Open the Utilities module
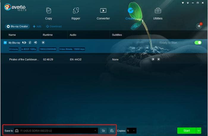Viewport: 208px width, 136px height. [x=158, y=14]
